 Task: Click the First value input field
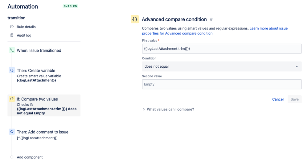[222, 49]
